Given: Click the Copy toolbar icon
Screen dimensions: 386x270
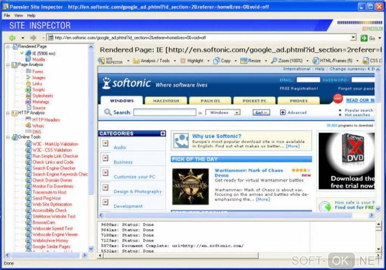Looking at the screenshot, I should tap(216, 61).
